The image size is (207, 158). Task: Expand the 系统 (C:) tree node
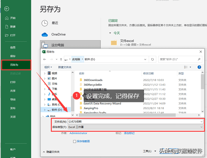[x=45, y=105]
